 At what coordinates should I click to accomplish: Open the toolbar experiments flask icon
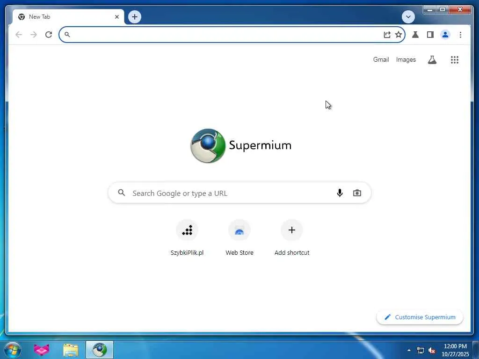415,35
